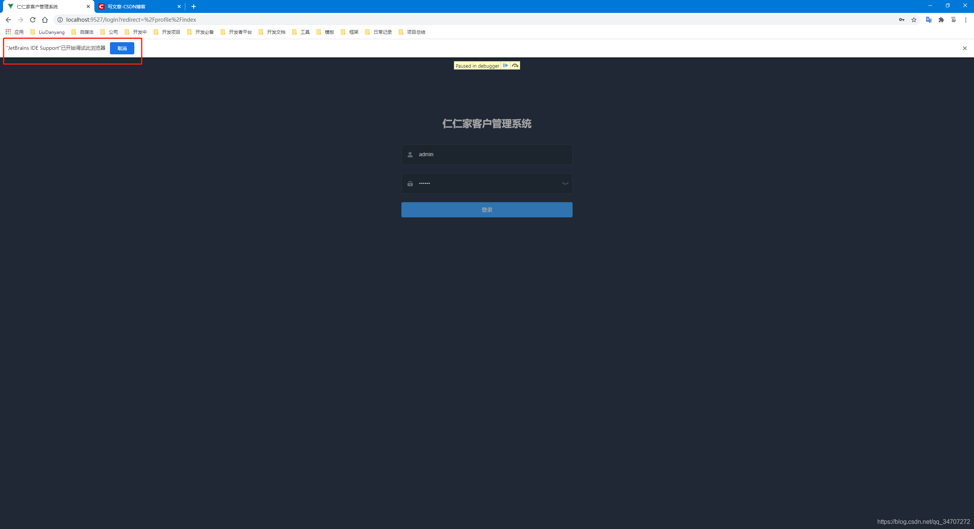
Task: Open the Extensions puzzle-piece icon
Action: click(x=941, y=19)
